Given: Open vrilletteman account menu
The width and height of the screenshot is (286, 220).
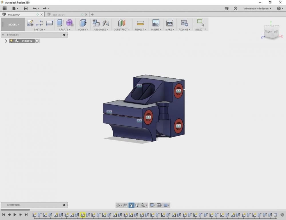Looking at the screenshot, I should pos(257,9).
